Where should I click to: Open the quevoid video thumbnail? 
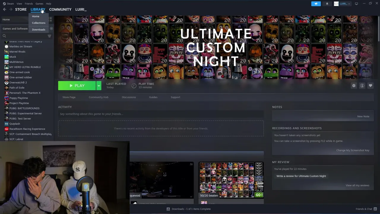[161, 180]
